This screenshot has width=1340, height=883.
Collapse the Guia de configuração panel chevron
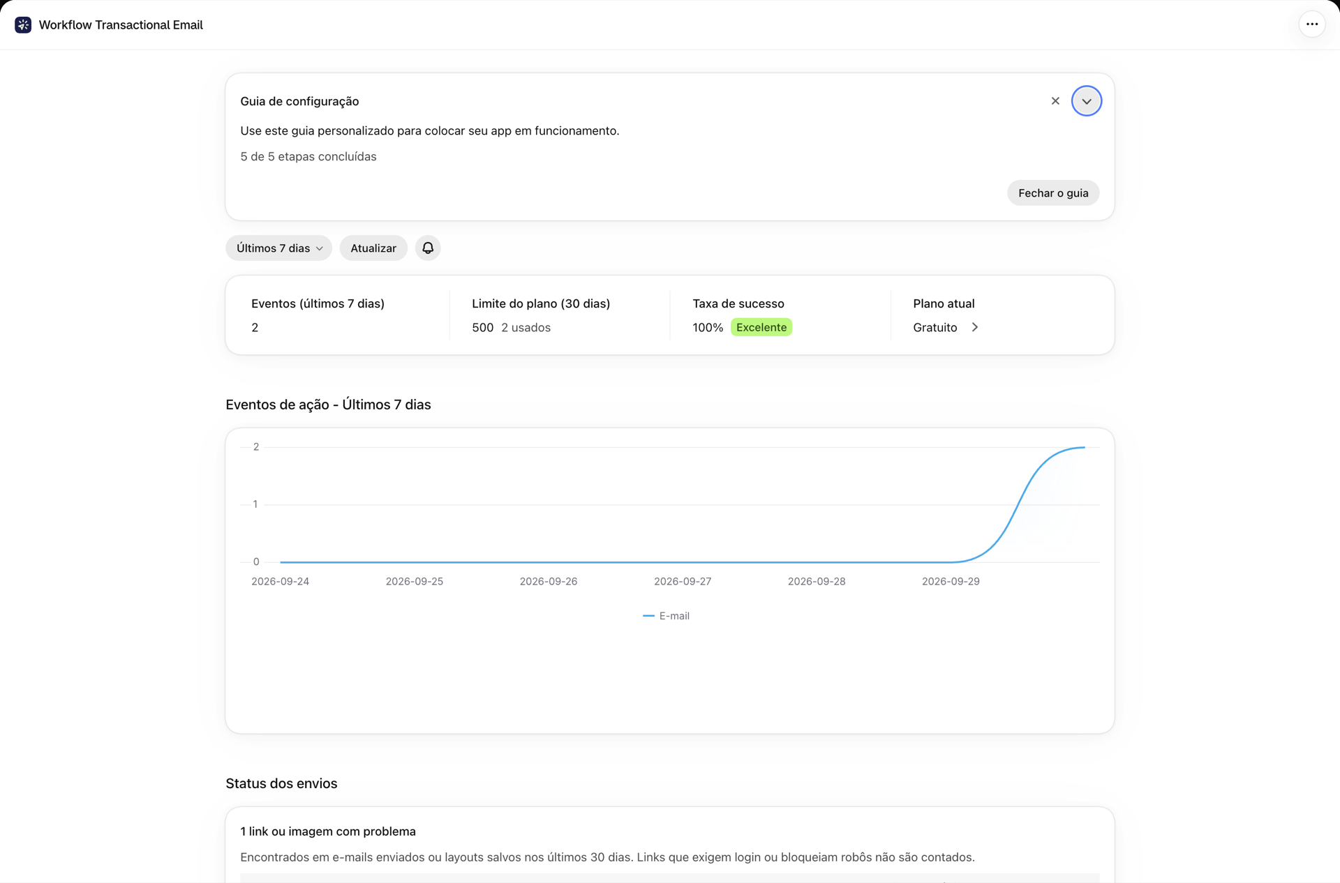[x=1087, y=101]
